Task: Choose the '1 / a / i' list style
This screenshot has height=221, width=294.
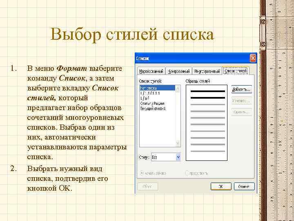Action: (x=157, y=98)
